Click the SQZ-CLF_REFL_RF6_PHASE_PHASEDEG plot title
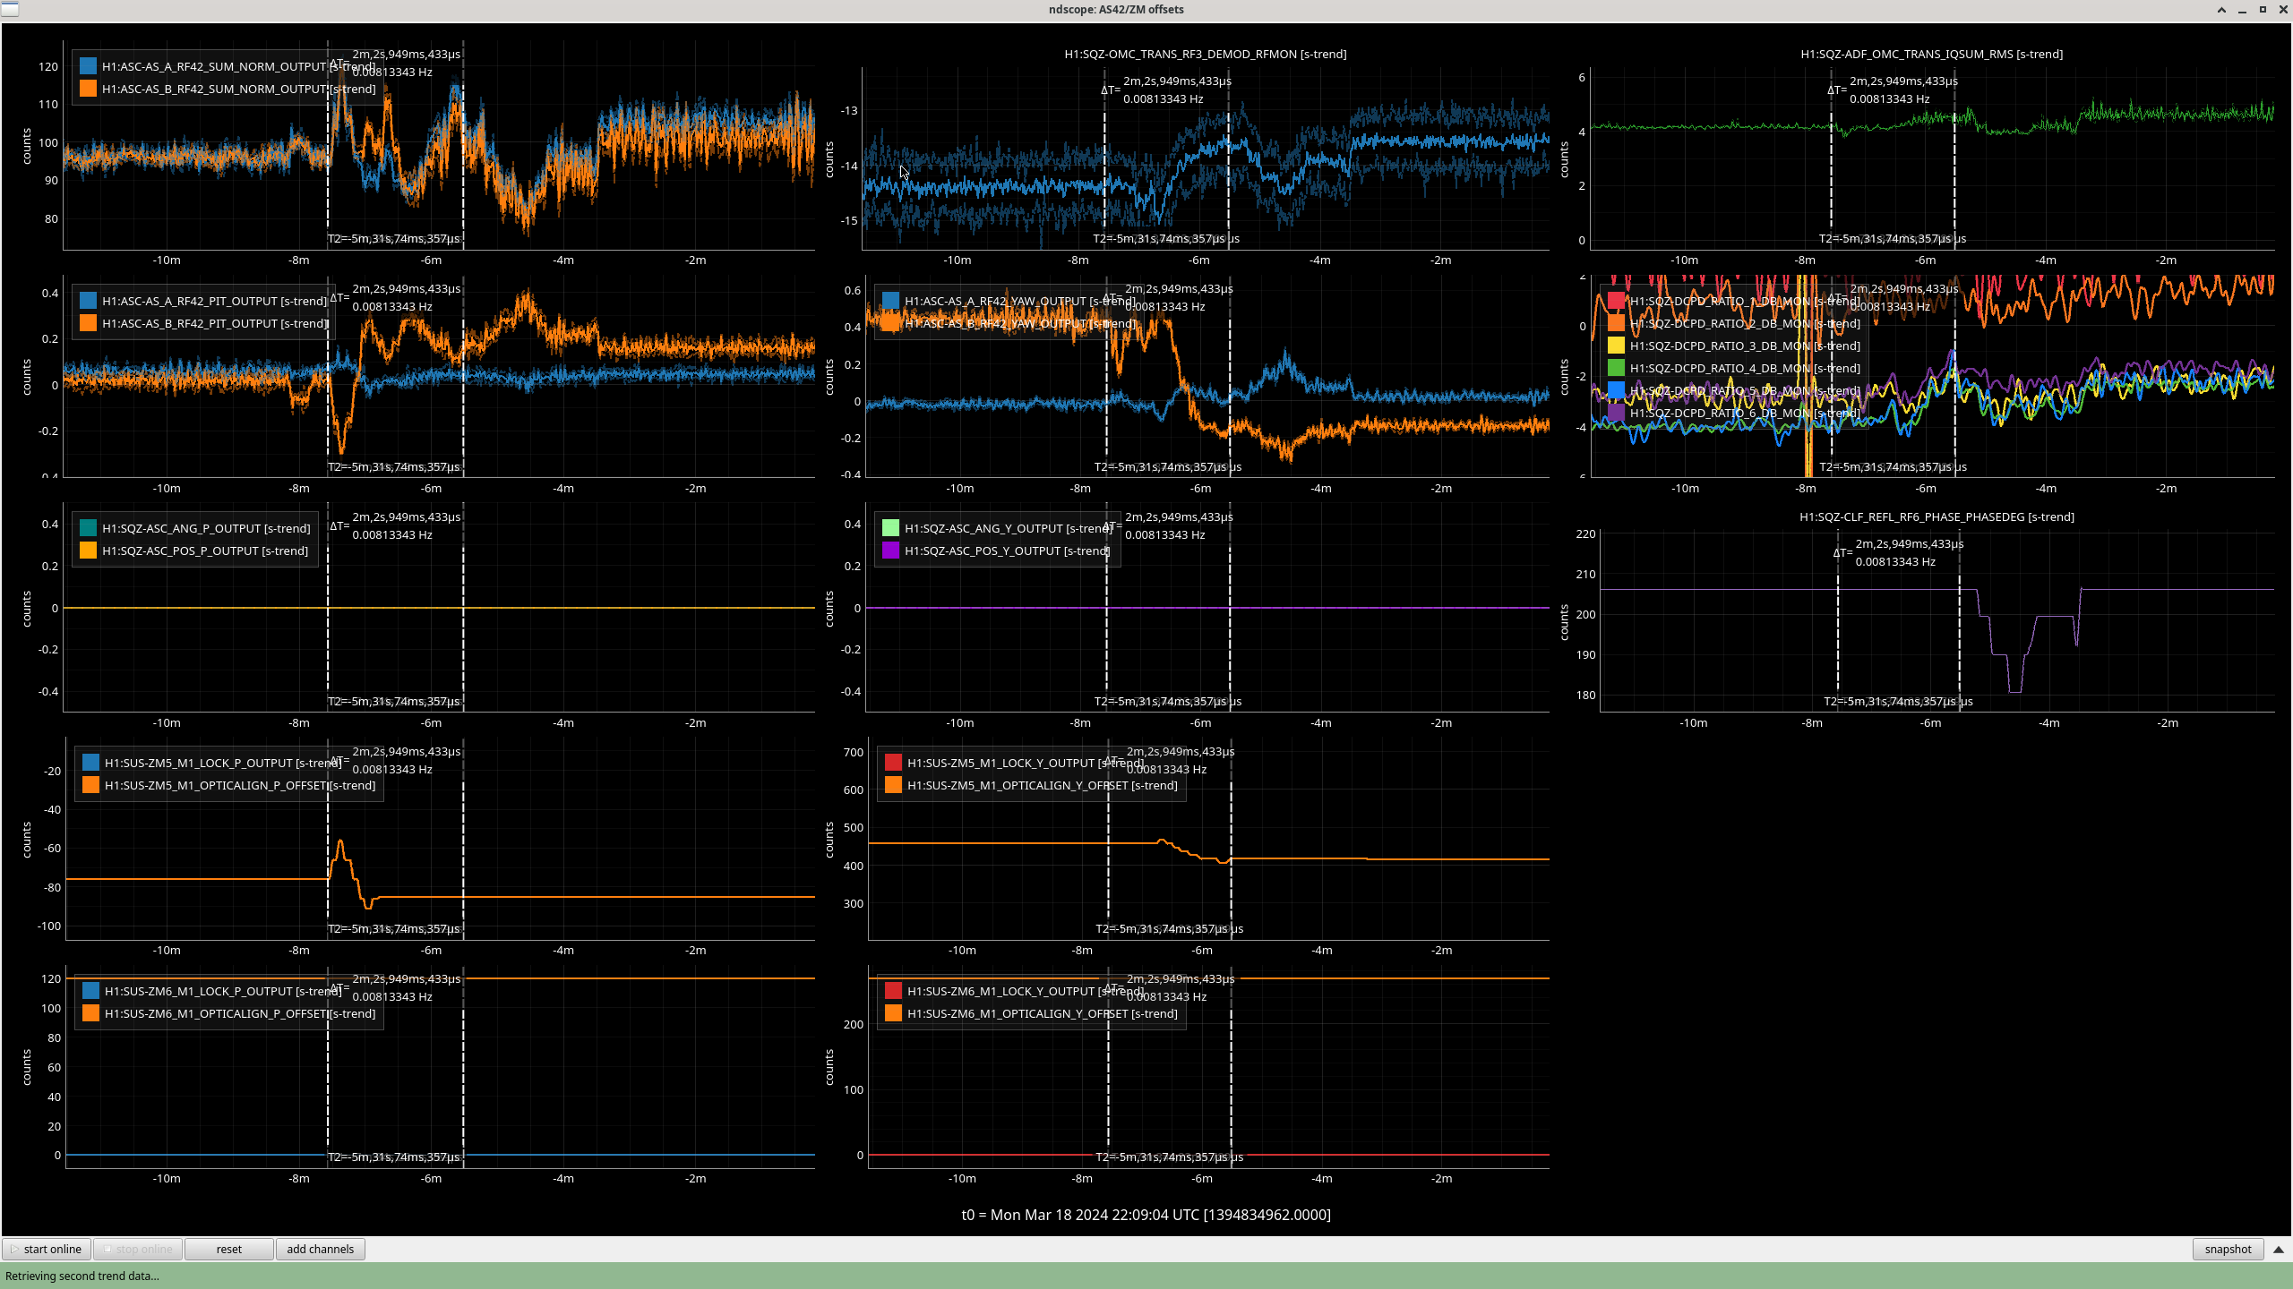The height and width of the screenshot is (1289, 2293). tap(1937, 516)
